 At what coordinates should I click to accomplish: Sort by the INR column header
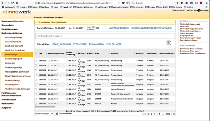(41, 53)
